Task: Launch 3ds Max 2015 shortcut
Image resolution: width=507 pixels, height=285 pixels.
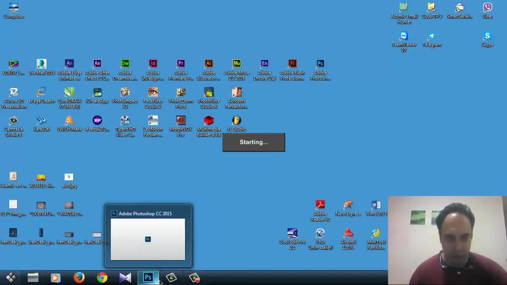Action: pyautogui.click(x=42, y=67)
